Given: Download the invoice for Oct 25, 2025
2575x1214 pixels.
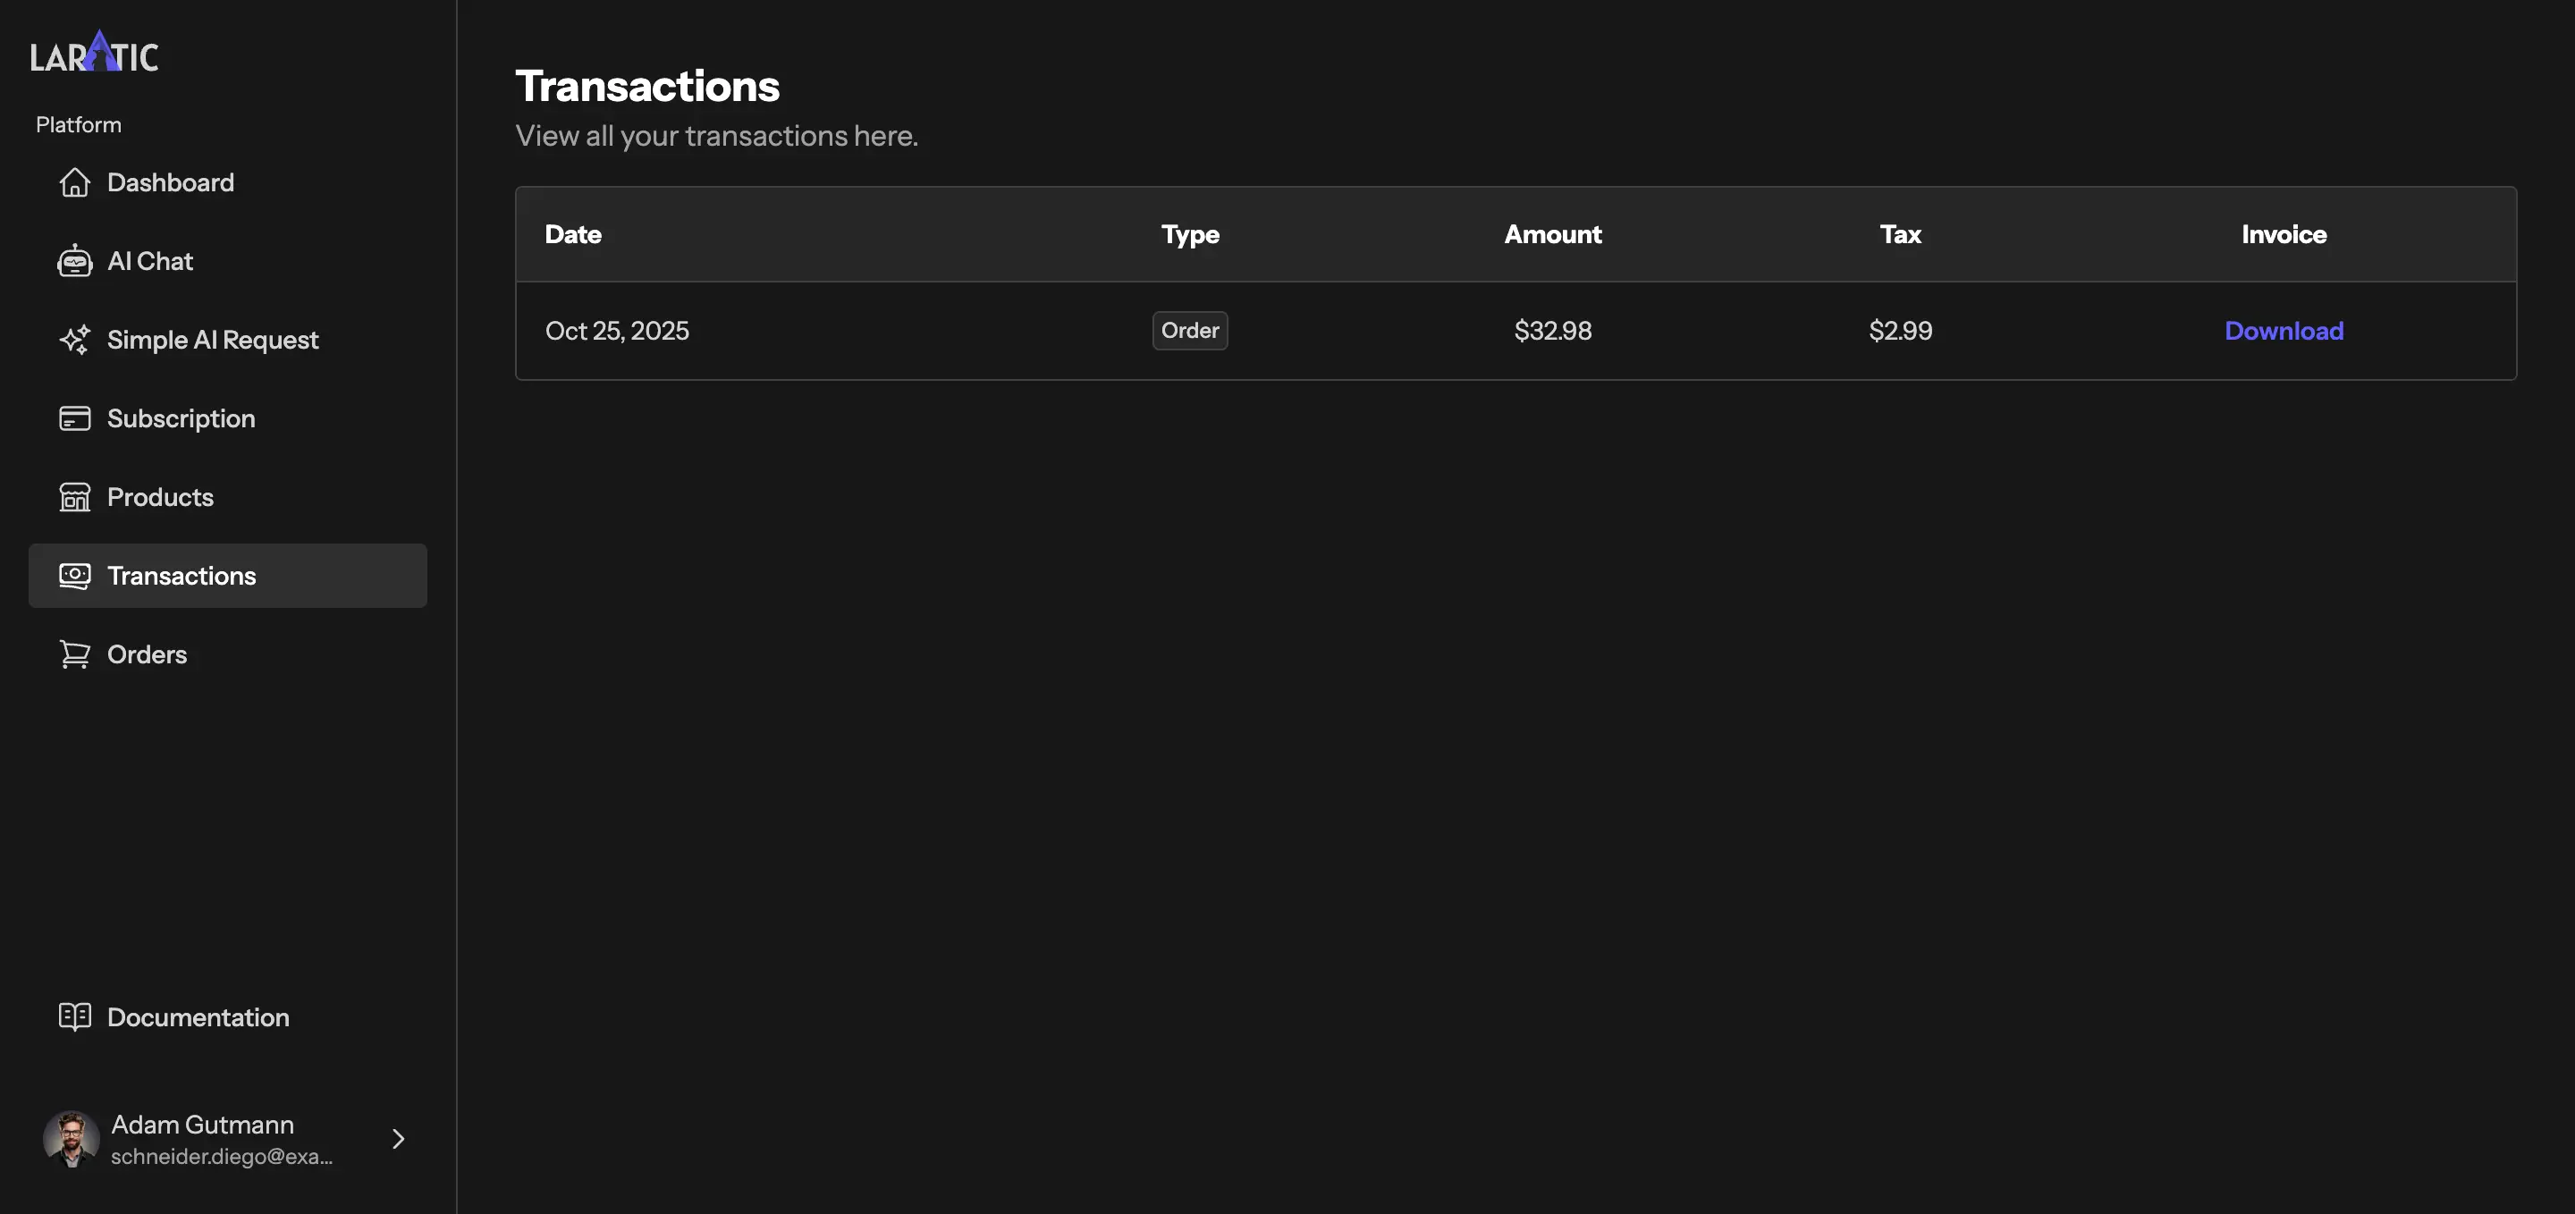Looking at the screenshot, I should coord(2284,330).
